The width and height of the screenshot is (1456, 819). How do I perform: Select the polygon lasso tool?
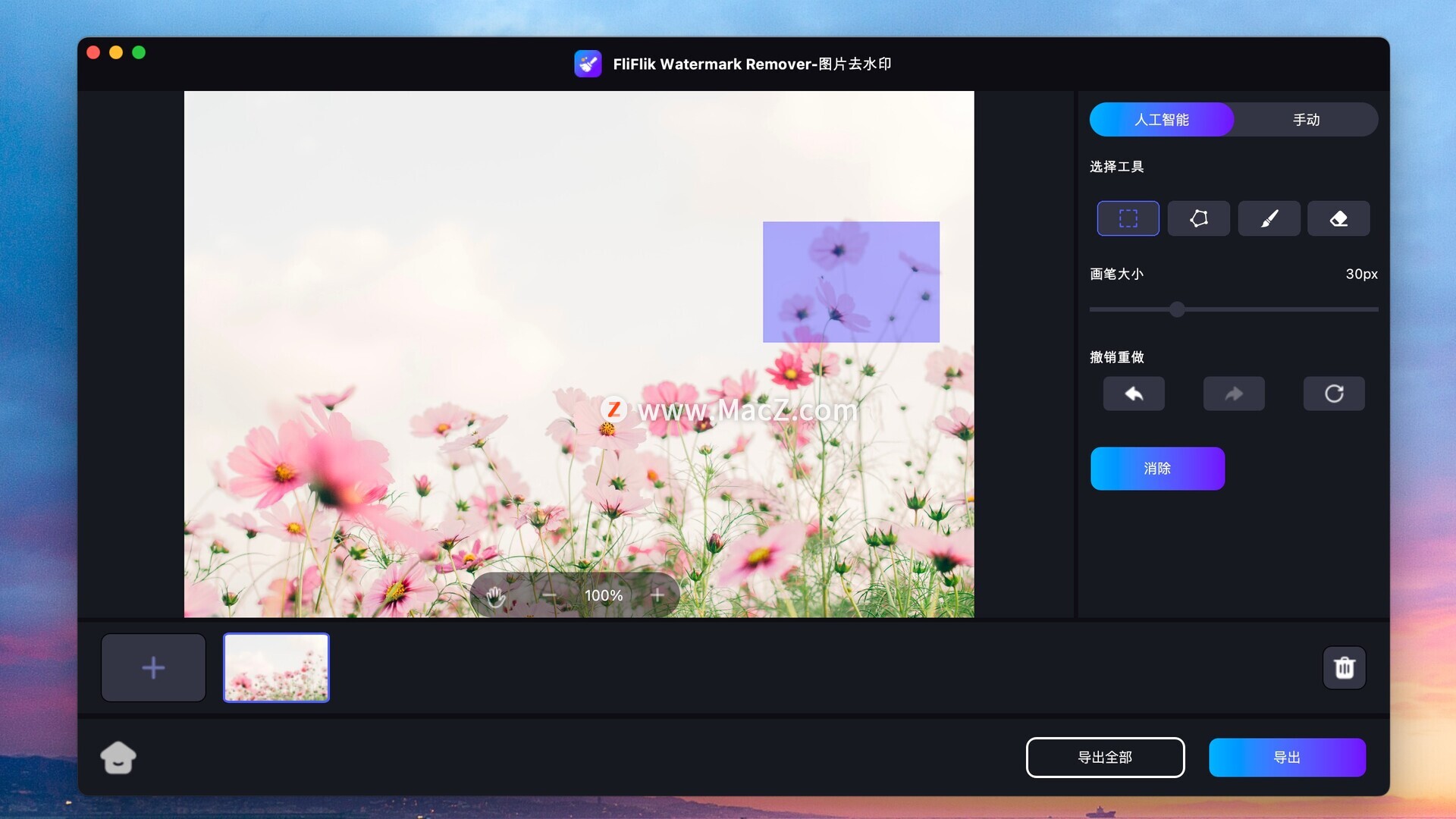pyautogui.click(x=1198, y=218)
